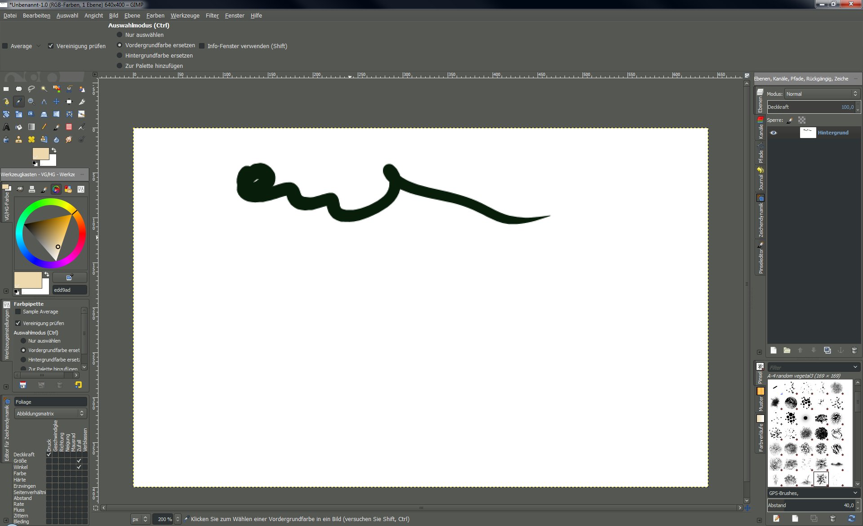Screen dimensions: 863x526
Task: Open the Modus Normal dropdown
Action: [822, 94]
